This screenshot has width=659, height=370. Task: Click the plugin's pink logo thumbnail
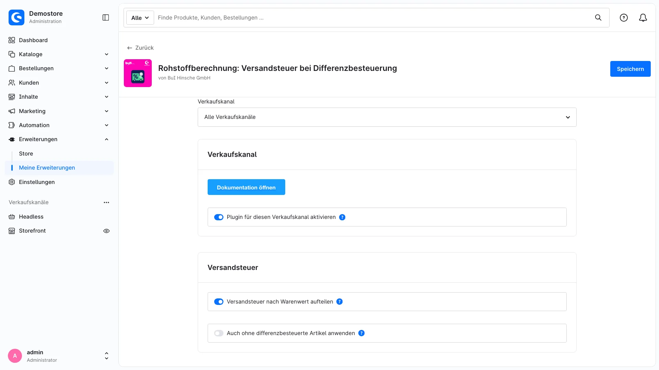pyautogui.click(x=138, y=73)
